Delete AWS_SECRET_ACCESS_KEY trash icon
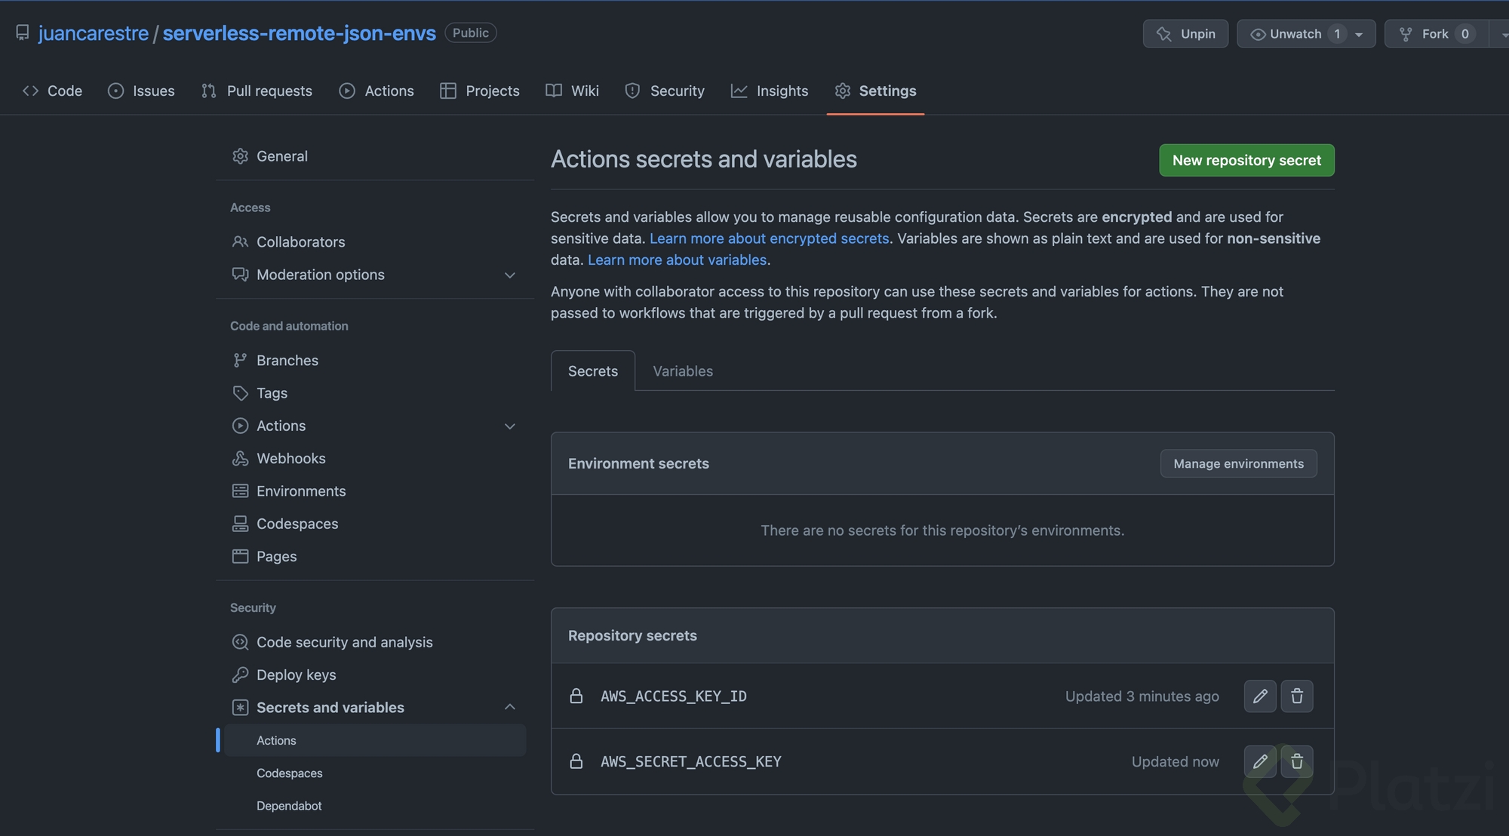This screenshot has height=836, width=1509. pyautogui.click(x=1297, y=761)
